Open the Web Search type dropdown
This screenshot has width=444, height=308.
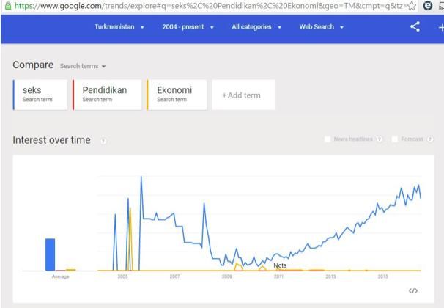322,27
